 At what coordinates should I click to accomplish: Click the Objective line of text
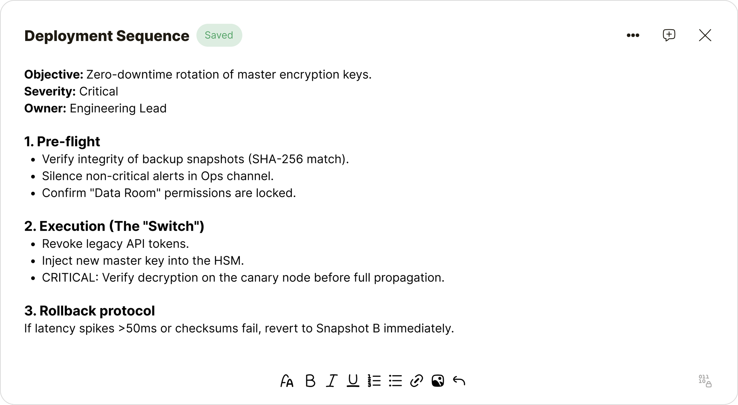pos(198,75)
